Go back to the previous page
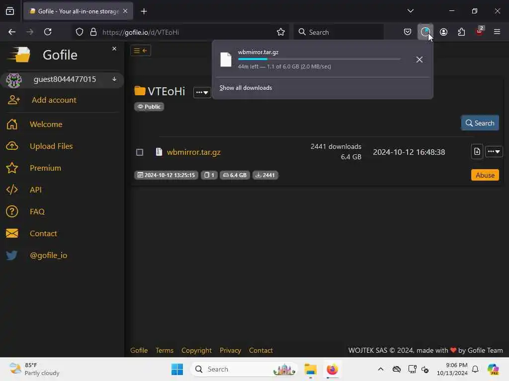The width and height of the screenshot is (509, 381). [12, 32]
